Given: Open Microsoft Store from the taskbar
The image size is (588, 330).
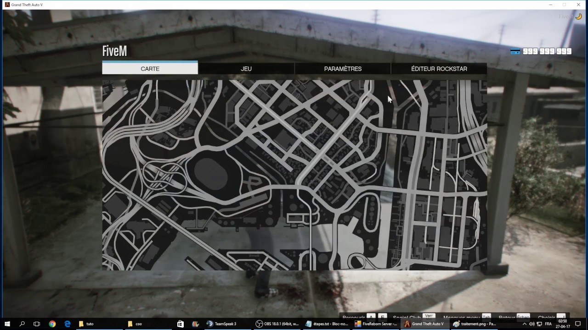Looking at the screenshot, I should pyautogui.click(x=181, y=324).
